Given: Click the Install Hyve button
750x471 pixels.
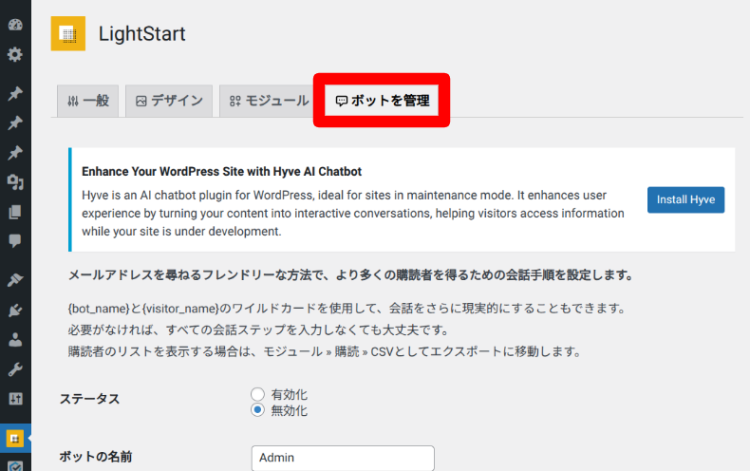Looking at the screenshot, I should [685, 199].
